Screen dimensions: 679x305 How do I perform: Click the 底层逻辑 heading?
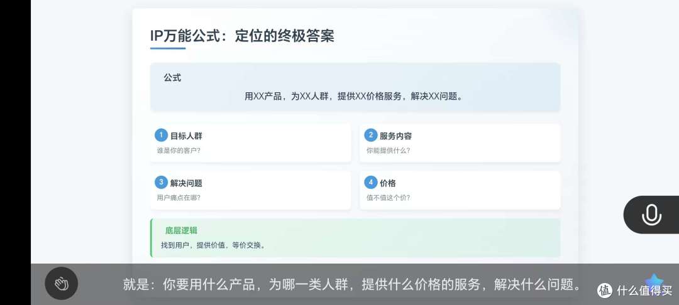tap(181, 230)
